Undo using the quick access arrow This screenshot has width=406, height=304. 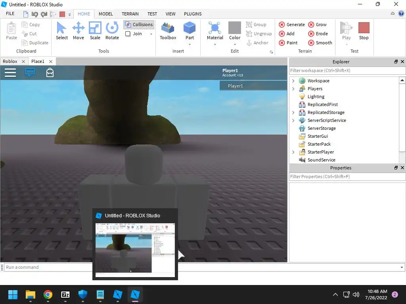tap(34, 14)
